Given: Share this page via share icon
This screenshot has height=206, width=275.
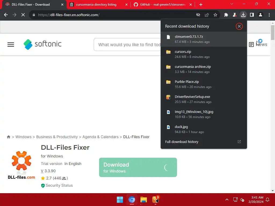Looking at the screenshot, I should coord(207,15).
